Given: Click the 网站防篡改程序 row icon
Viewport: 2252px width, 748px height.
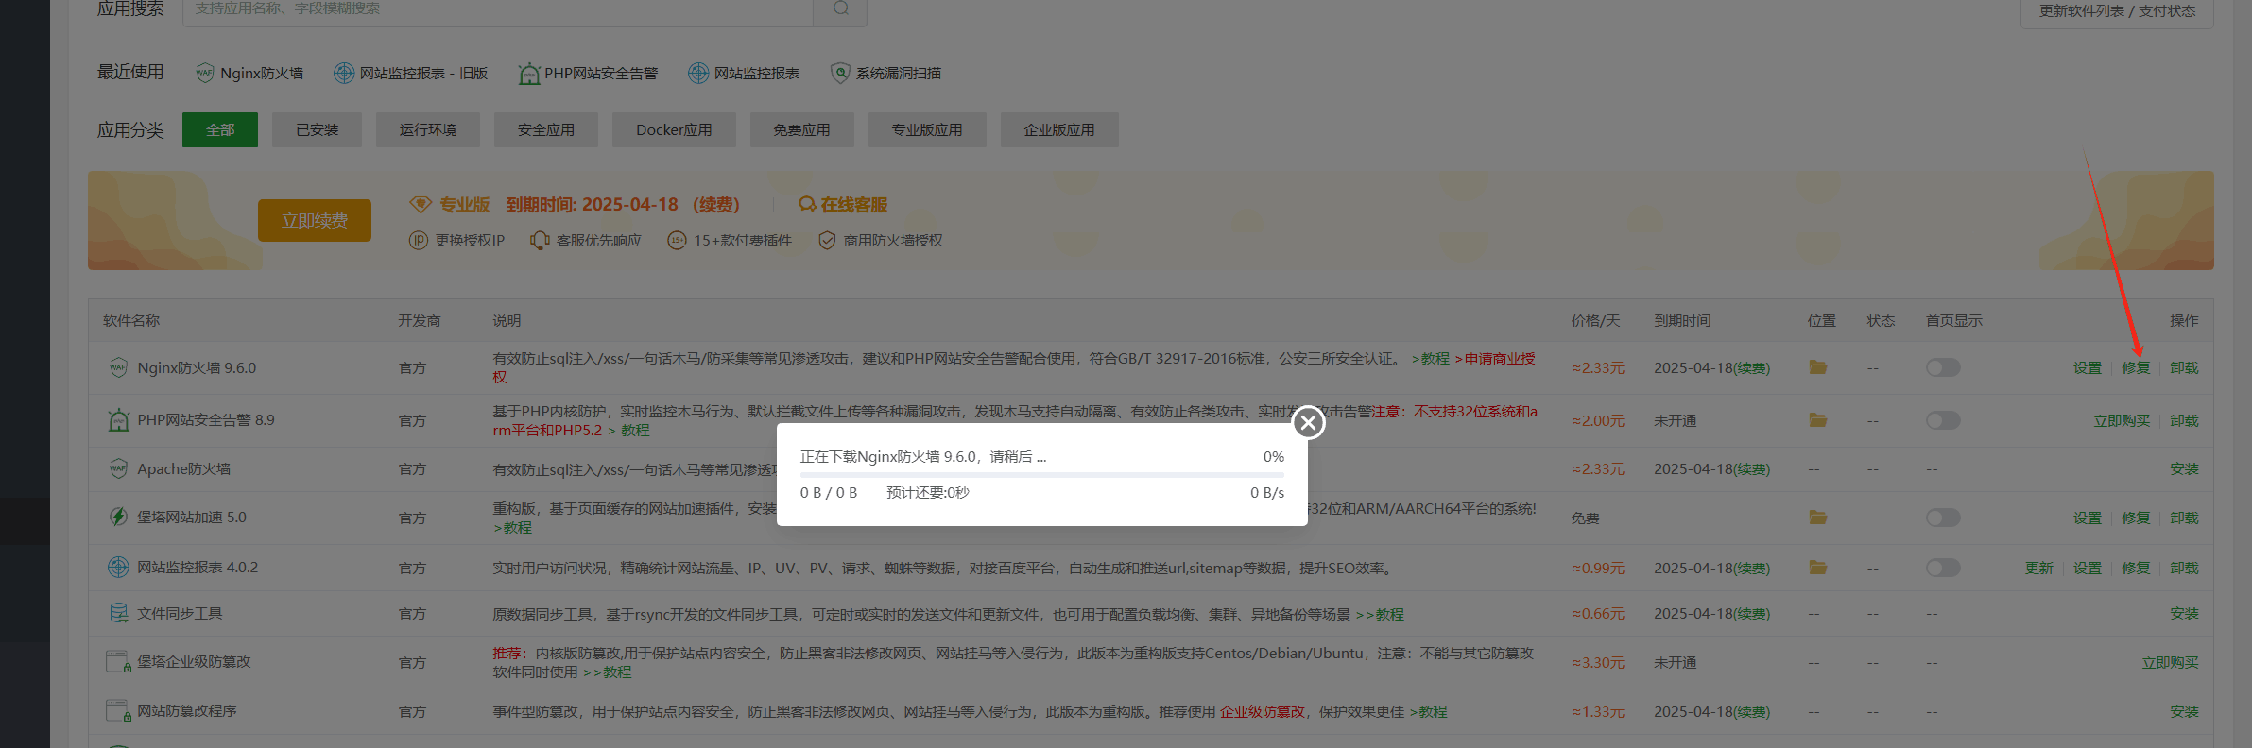Looking at the screenshot, I should (x=118, y=710).
